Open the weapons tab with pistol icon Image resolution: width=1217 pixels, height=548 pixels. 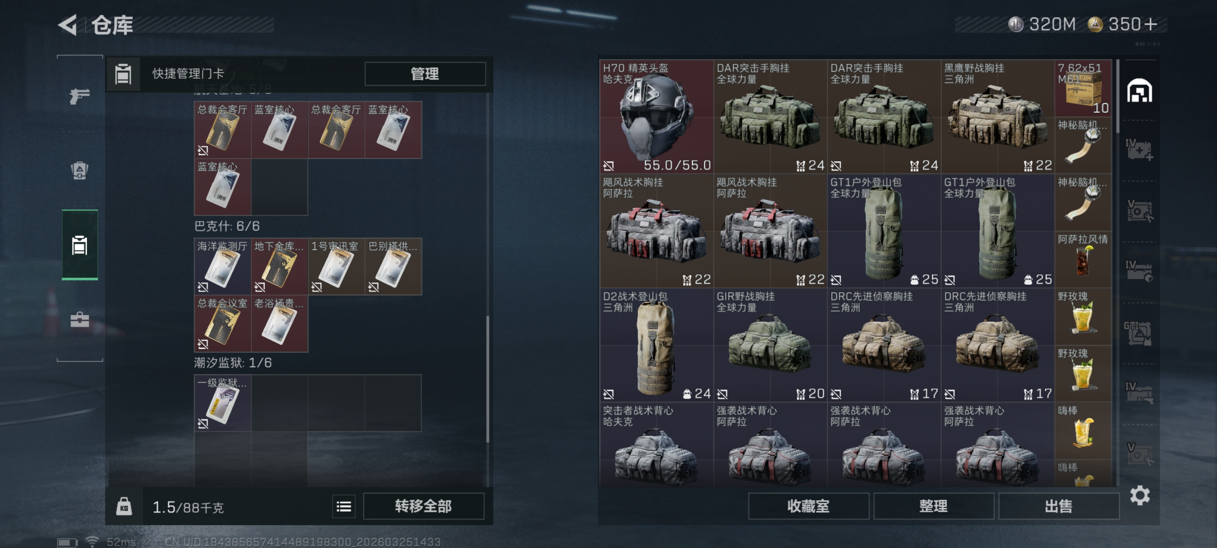point(80,96)
